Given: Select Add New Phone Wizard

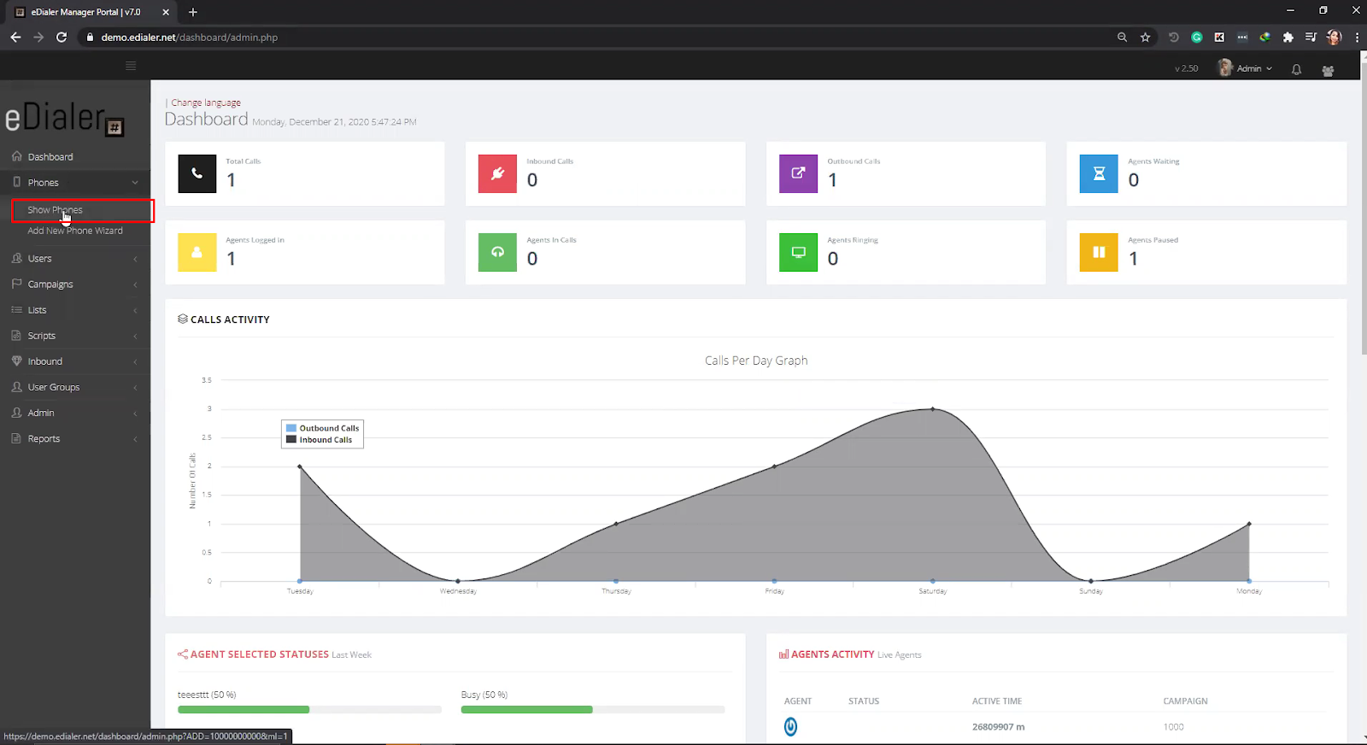Looking at the screenshot, I should pyautogui.click(x=75, y=231).
